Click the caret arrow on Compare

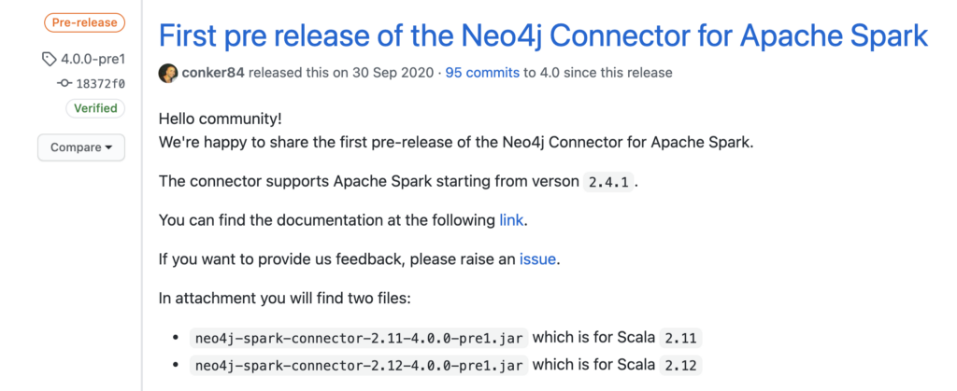click(x=108, y=148)
